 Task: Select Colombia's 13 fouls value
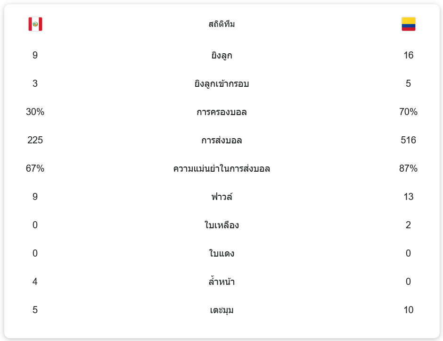[x=408, y=197]
